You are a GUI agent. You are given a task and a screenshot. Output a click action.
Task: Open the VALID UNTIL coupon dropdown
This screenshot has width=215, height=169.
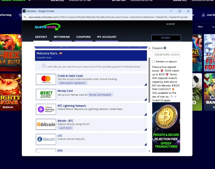click(166, 55)
